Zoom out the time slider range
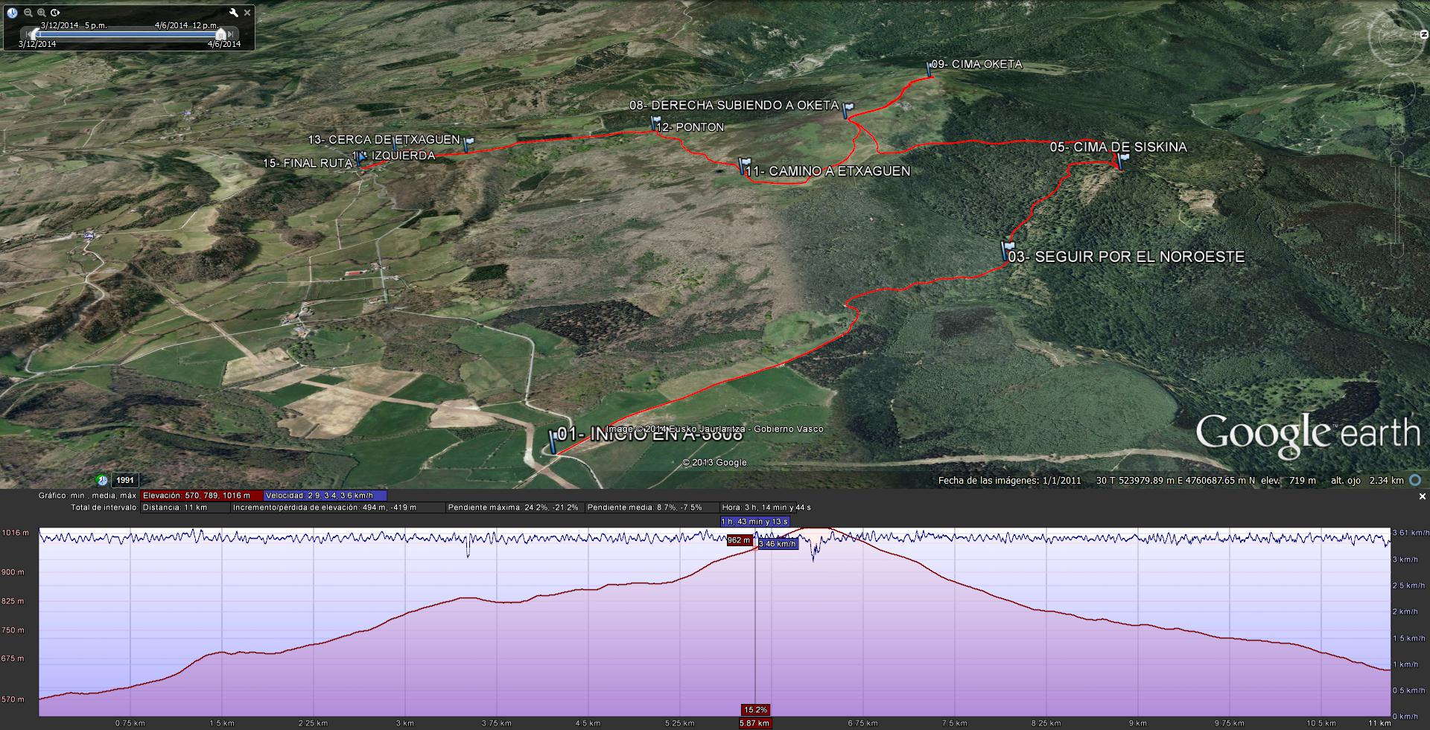This screenshot has width=1430, height=730. click(x=28, y=13)
